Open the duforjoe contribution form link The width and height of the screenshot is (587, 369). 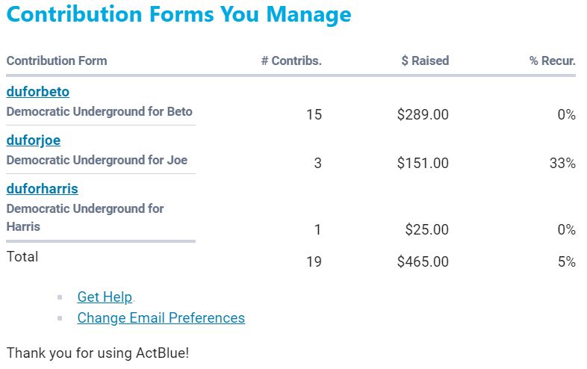34,140
